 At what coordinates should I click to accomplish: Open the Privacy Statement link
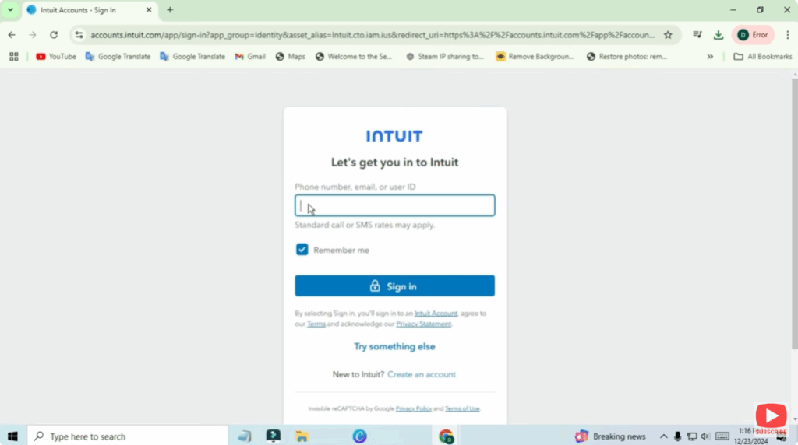[x=423, y=324]
